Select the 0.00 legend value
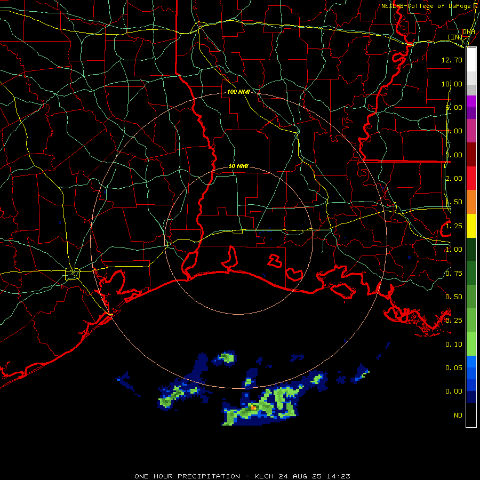 tap(454, 391)
